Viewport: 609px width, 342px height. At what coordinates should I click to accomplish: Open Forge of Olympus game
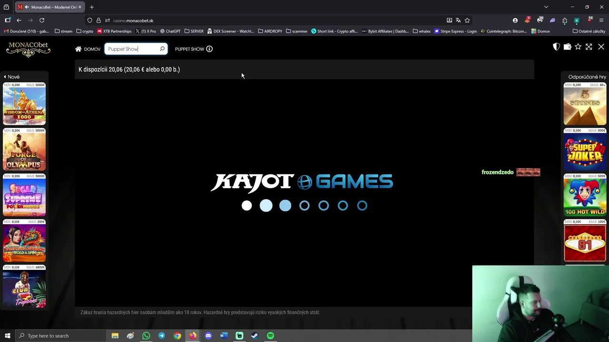pyautogui.click(x=24, y=150)
